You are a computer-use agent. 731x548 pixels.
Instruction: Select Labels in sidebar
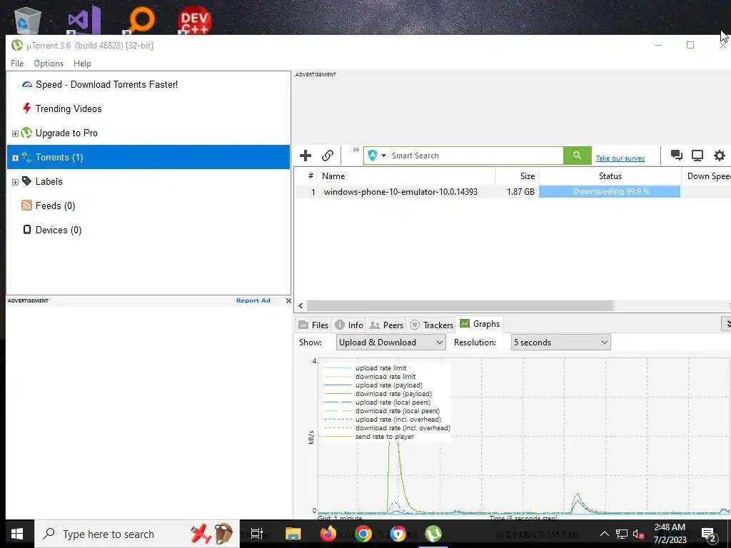[49, 181]
